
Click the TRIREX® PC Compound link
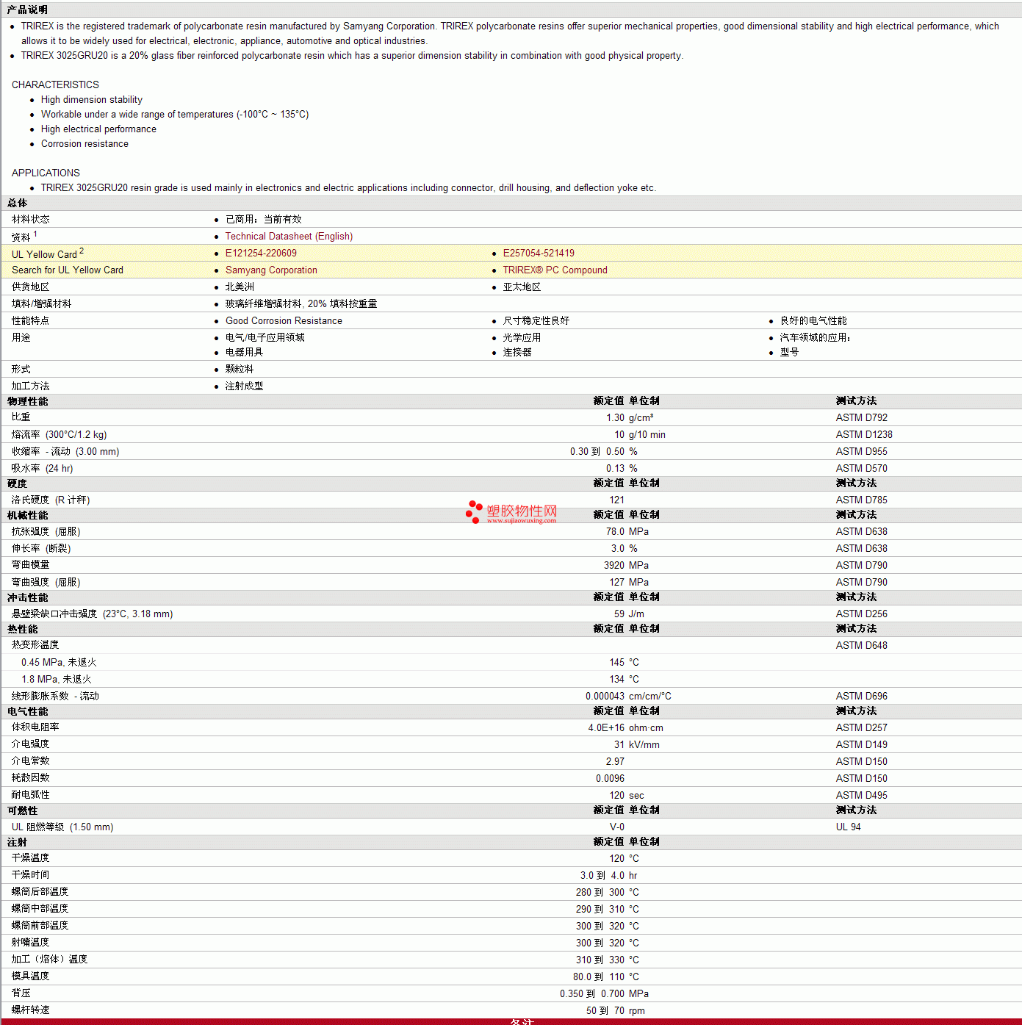click(555, 270)
